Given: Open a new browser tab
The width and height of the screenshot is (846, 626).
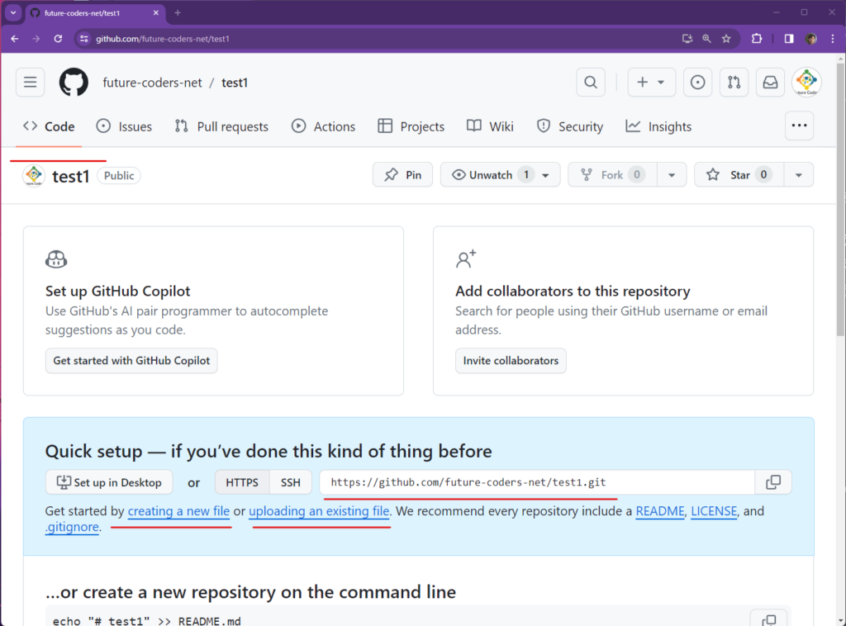Looking at the screenshot, I should click(178, 12).
